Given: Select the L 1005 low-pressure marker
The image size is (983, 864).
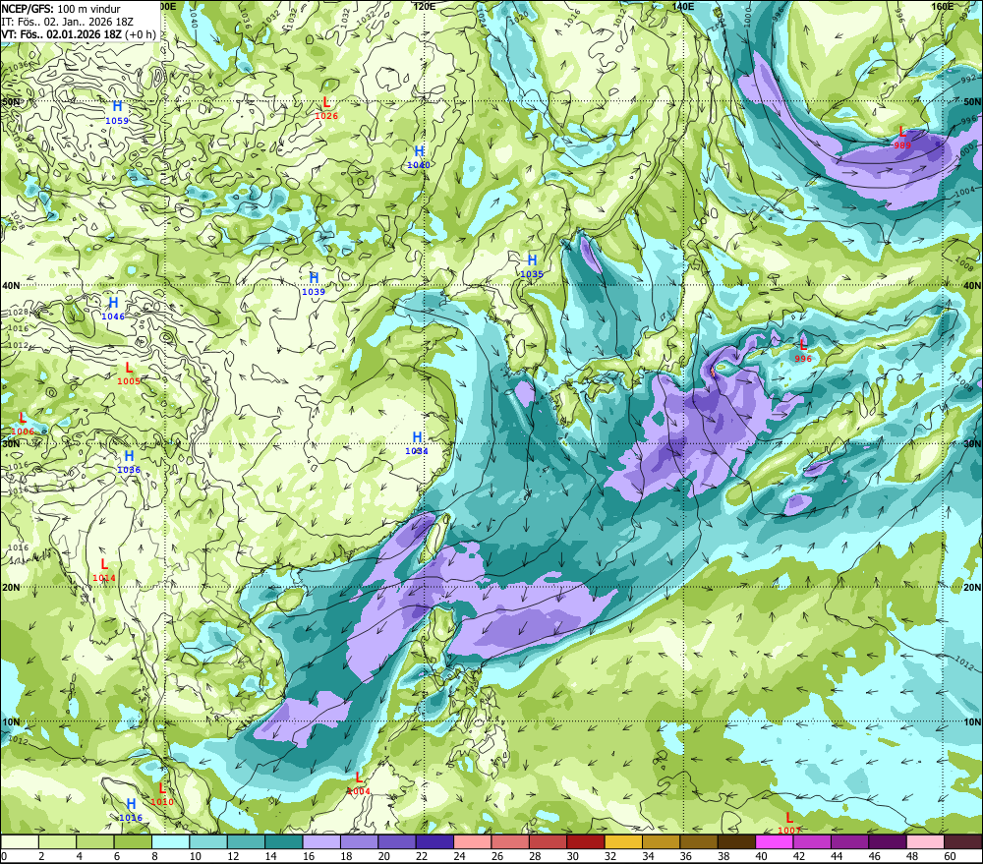Looking at the screenshot, I should [129, 374].
